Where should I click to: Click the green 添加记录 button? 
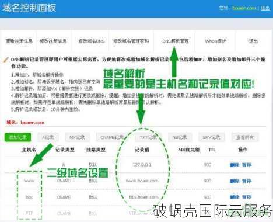pos(17,137)
